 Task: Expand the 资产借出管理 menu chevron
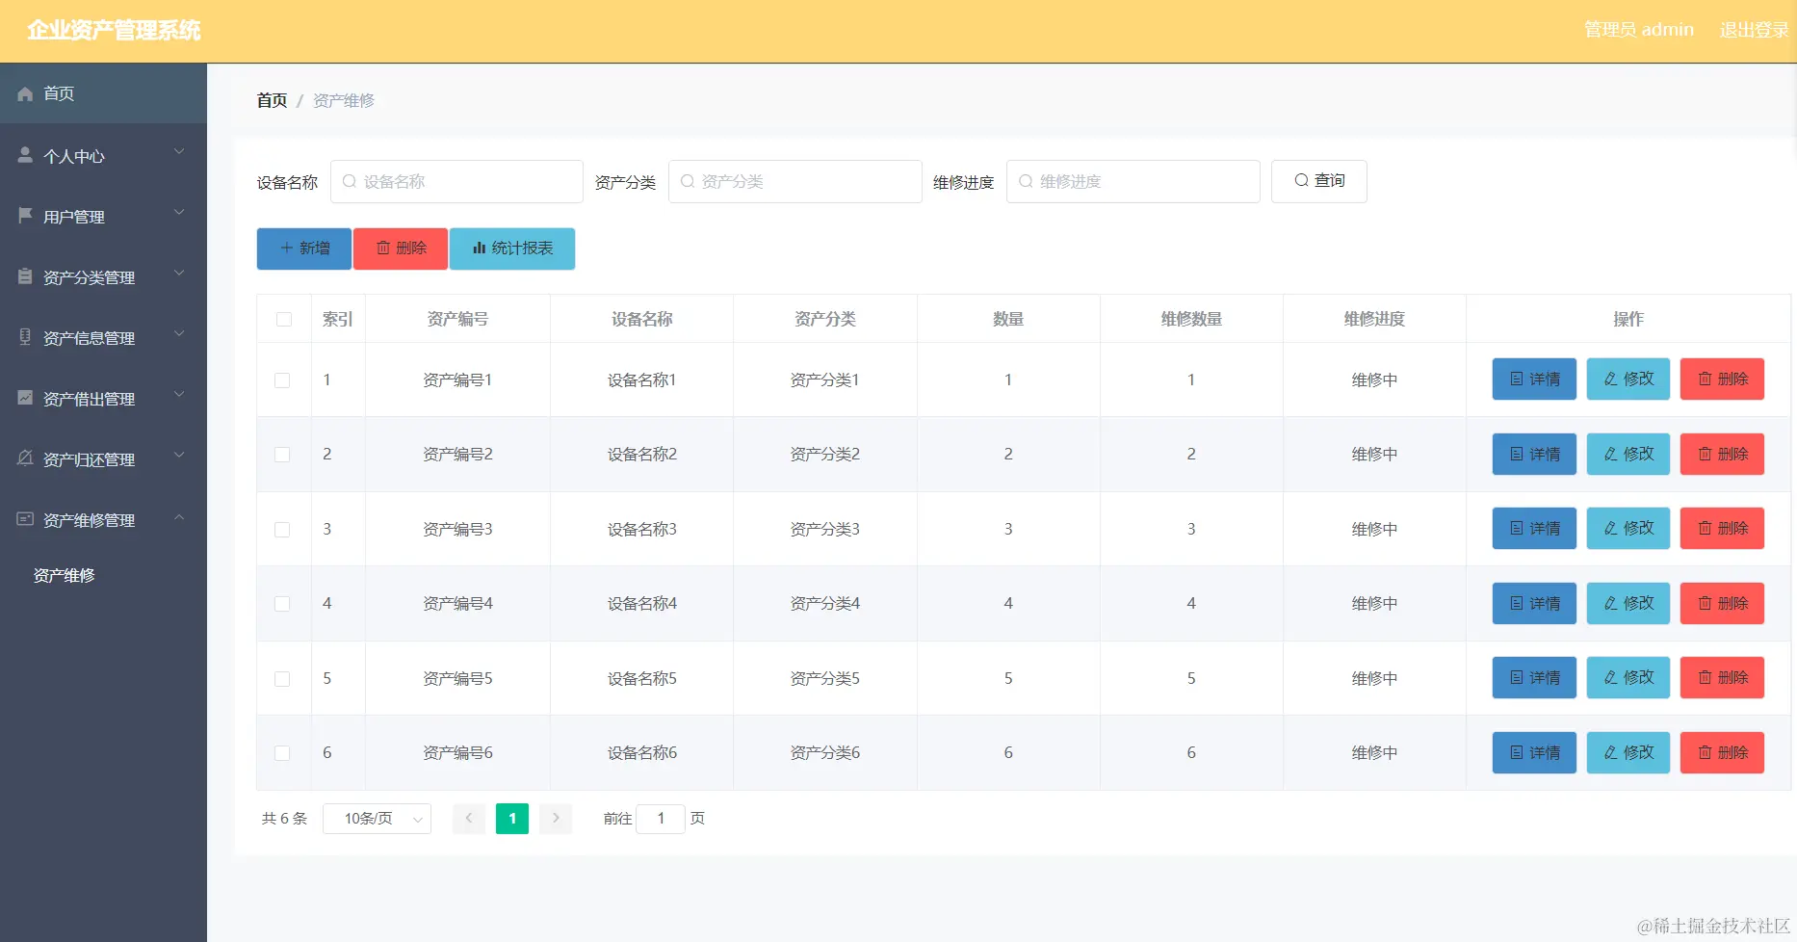(179, 395)
